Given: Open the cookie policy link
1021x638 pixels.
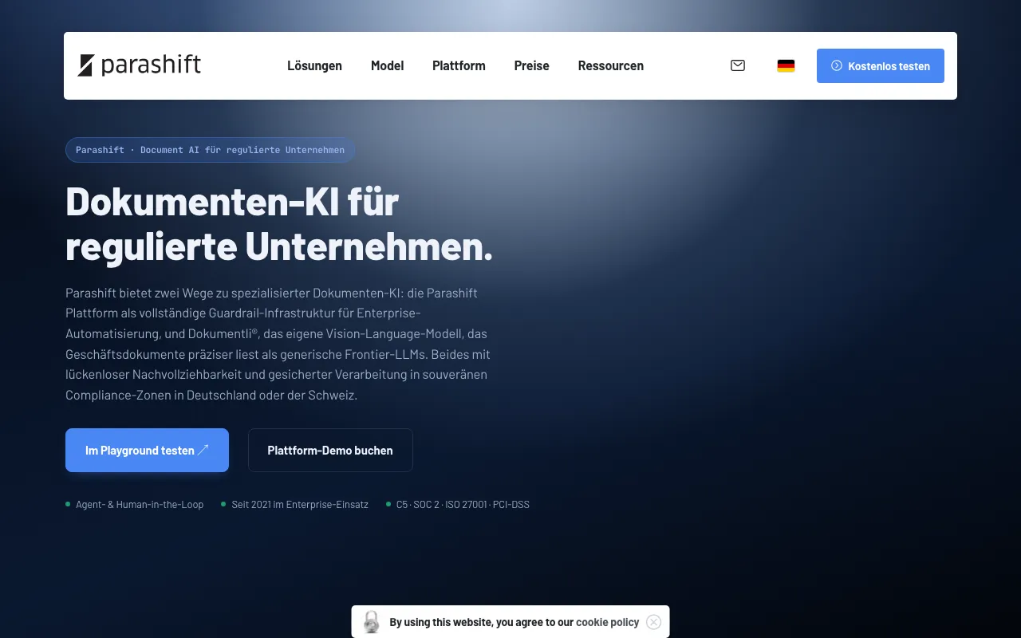Looking at the screenshot, I should (608, 622).
